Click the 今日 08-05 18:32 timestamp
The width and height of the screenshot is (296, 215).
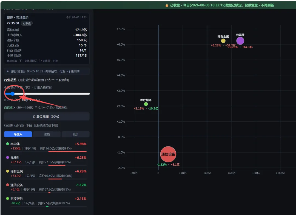(76, 17)
